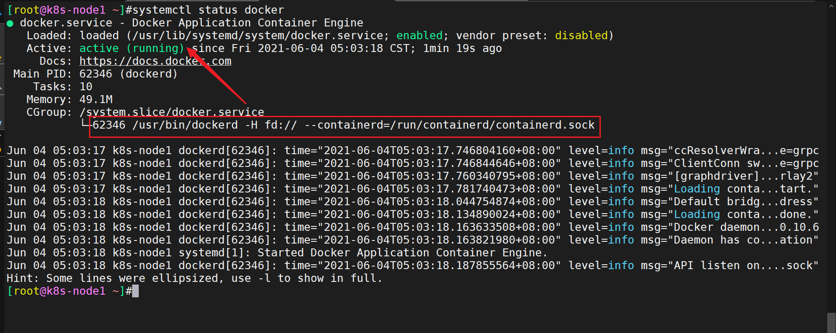836x333 pixels.
Task: Click the log message 'ClientConn sw...e=grpc'
Action: [x=746, y=163]
